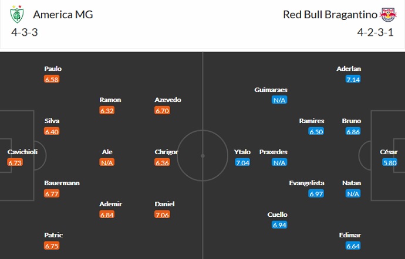Image resolution: width=405 pixels, height=259 pixels.
Task: Click Edimar's 6.64 rating badge
Action: pos(353,246)
